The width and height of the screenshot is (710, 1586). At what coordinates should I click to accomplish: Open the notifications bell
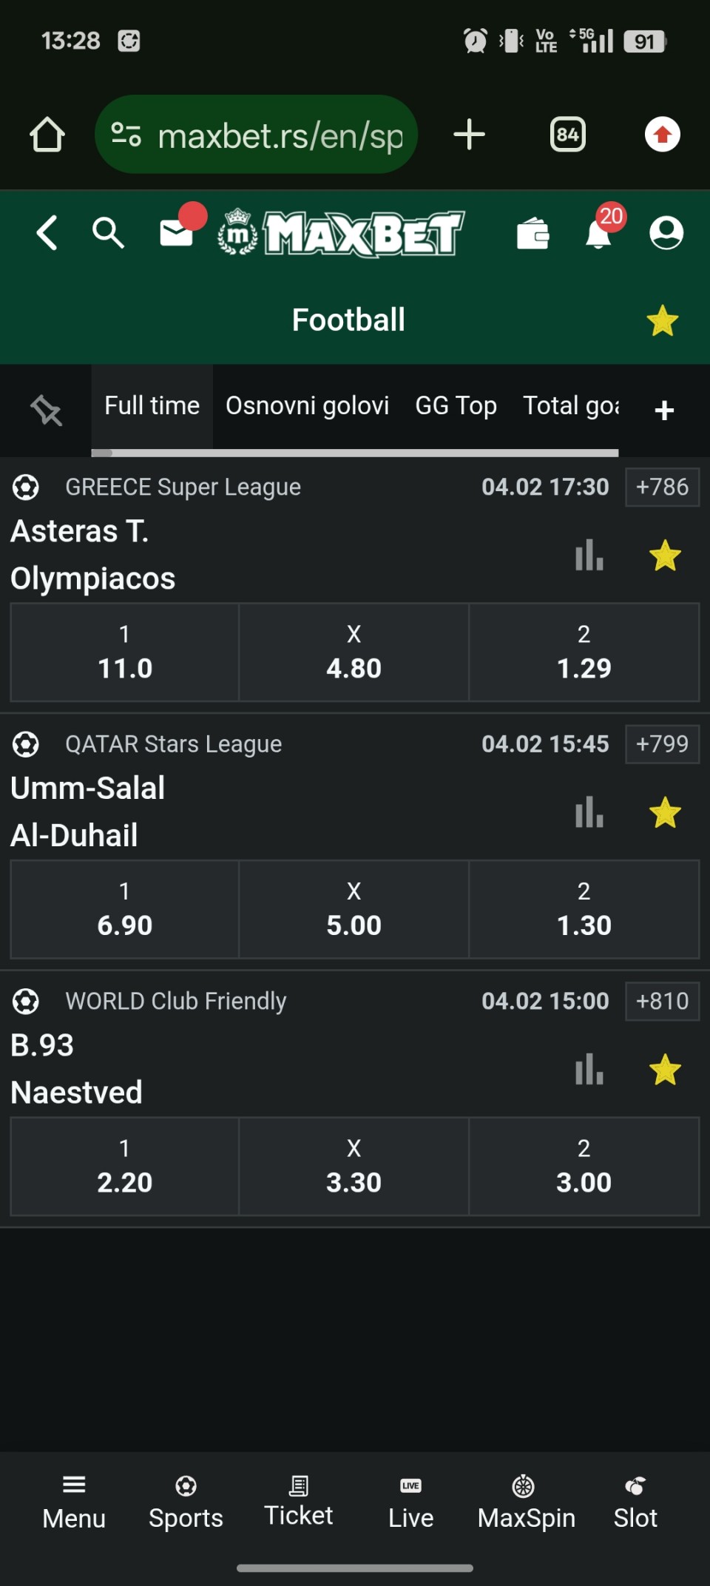coord(599,234)
